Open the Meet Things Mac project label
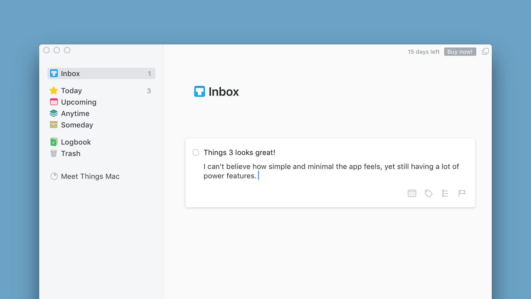Screen dimensions: 531x299 (90, 176)
